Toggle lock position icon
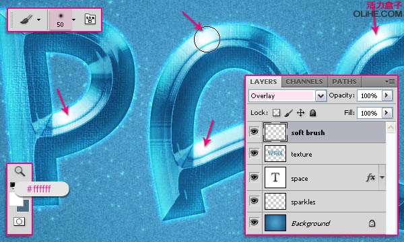Image resolution: width=404 pixels, height=242 pixels. (x=301, y=113)
